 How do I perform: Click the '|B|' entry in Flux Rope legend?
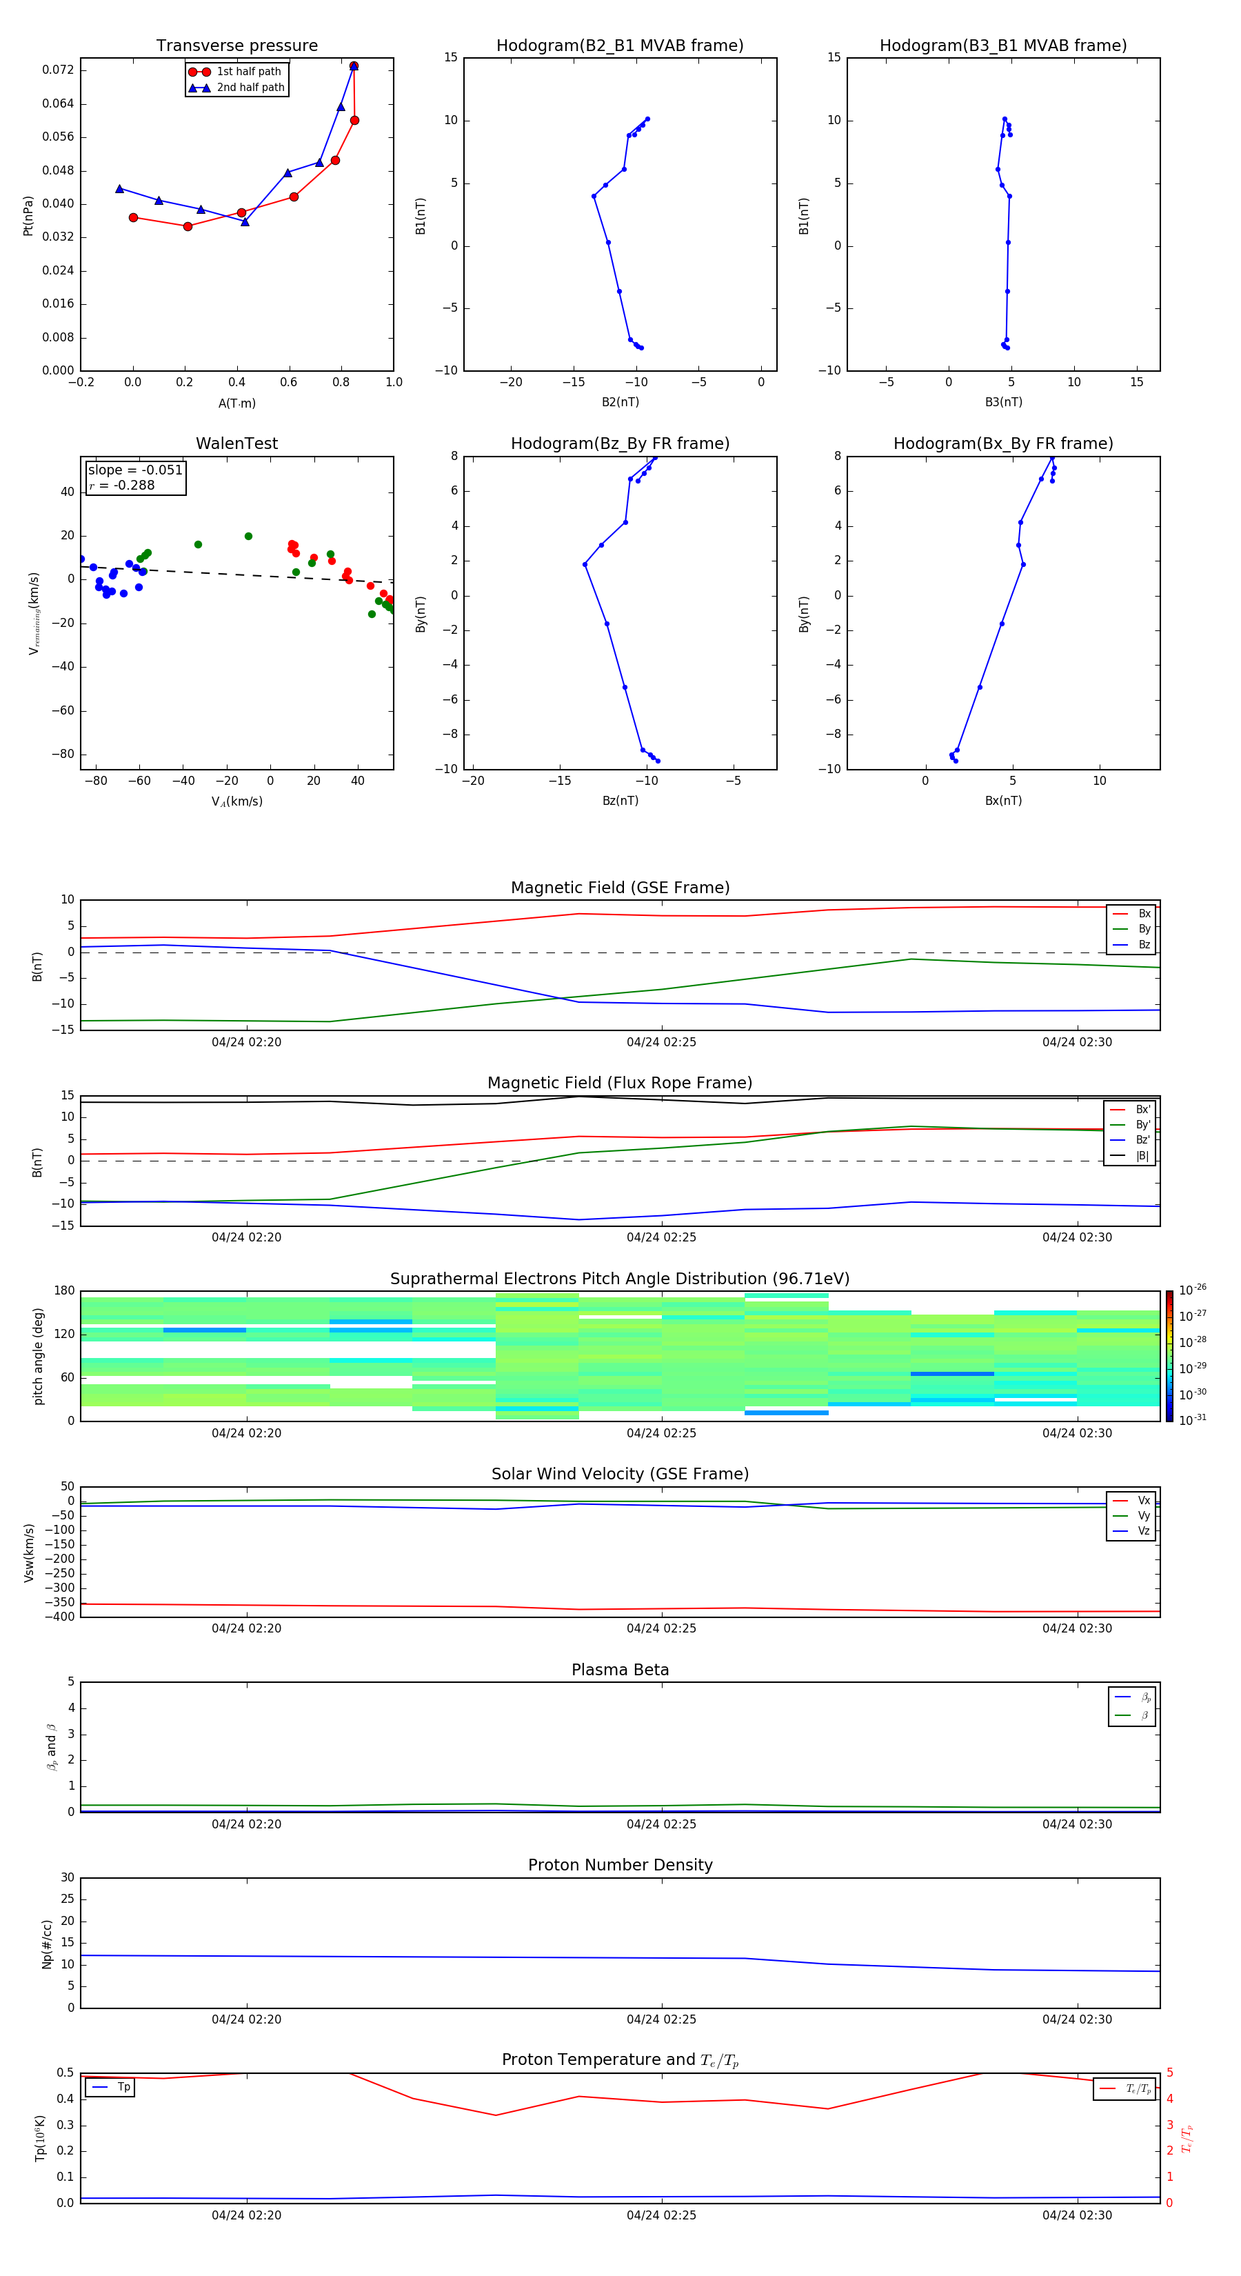click(x=1130, y=1156)
